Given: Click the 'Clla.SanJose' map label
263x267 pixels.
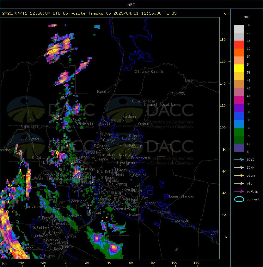Looking at the screenshot, I should pyautogui.click(x=144, y=101).
